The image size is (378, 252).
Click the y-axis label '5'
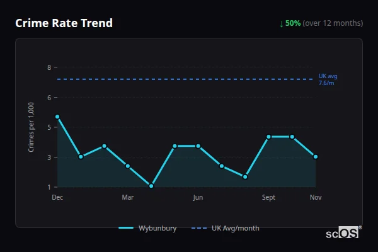coord(49,127)
